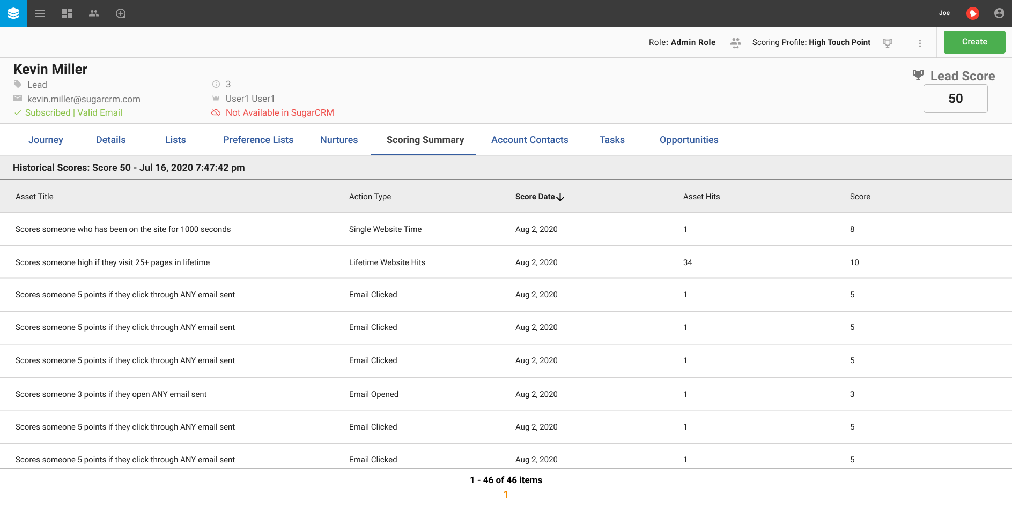Open the Lists tab
This screenshot has height=511, width=1012.
coord(175,140)
